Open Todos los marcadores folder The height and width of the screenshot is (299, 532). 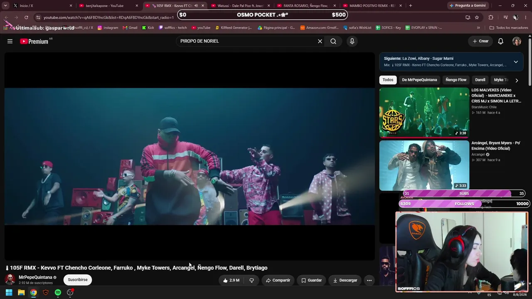(509, 28)
